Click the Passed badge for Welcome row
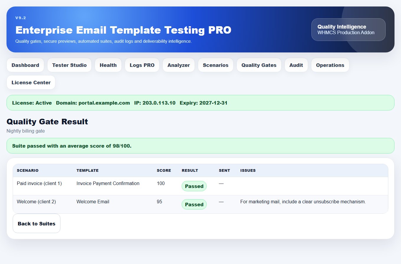Screen dimensions: 401x264 click(x=194, y=204)
